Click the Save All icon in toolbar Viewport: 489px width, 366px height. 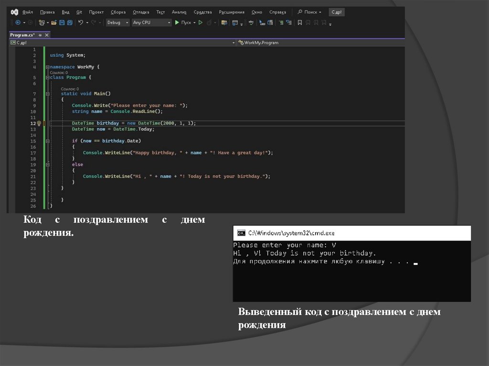70,22
